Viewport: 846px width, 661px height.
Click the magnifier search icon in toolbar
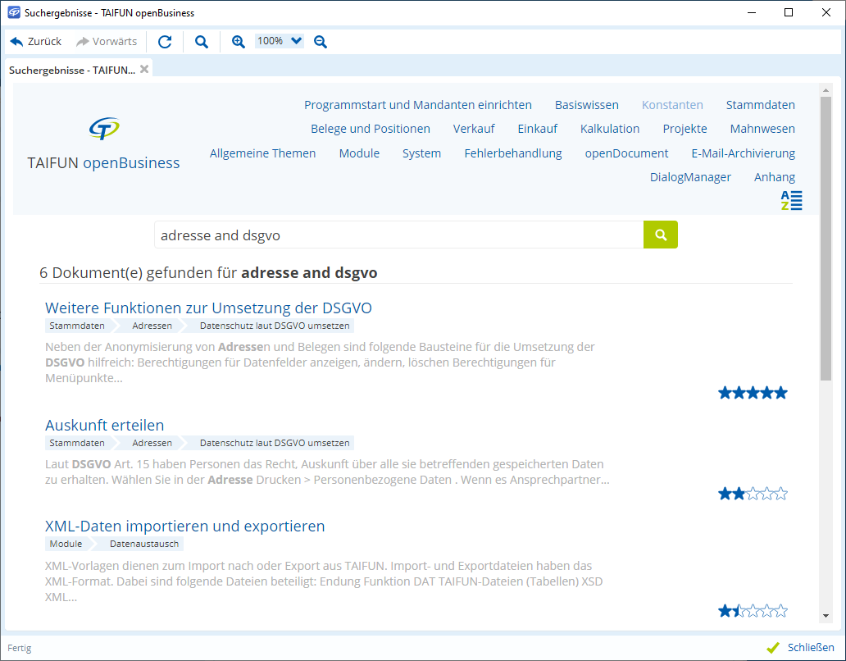coord(201,42)
